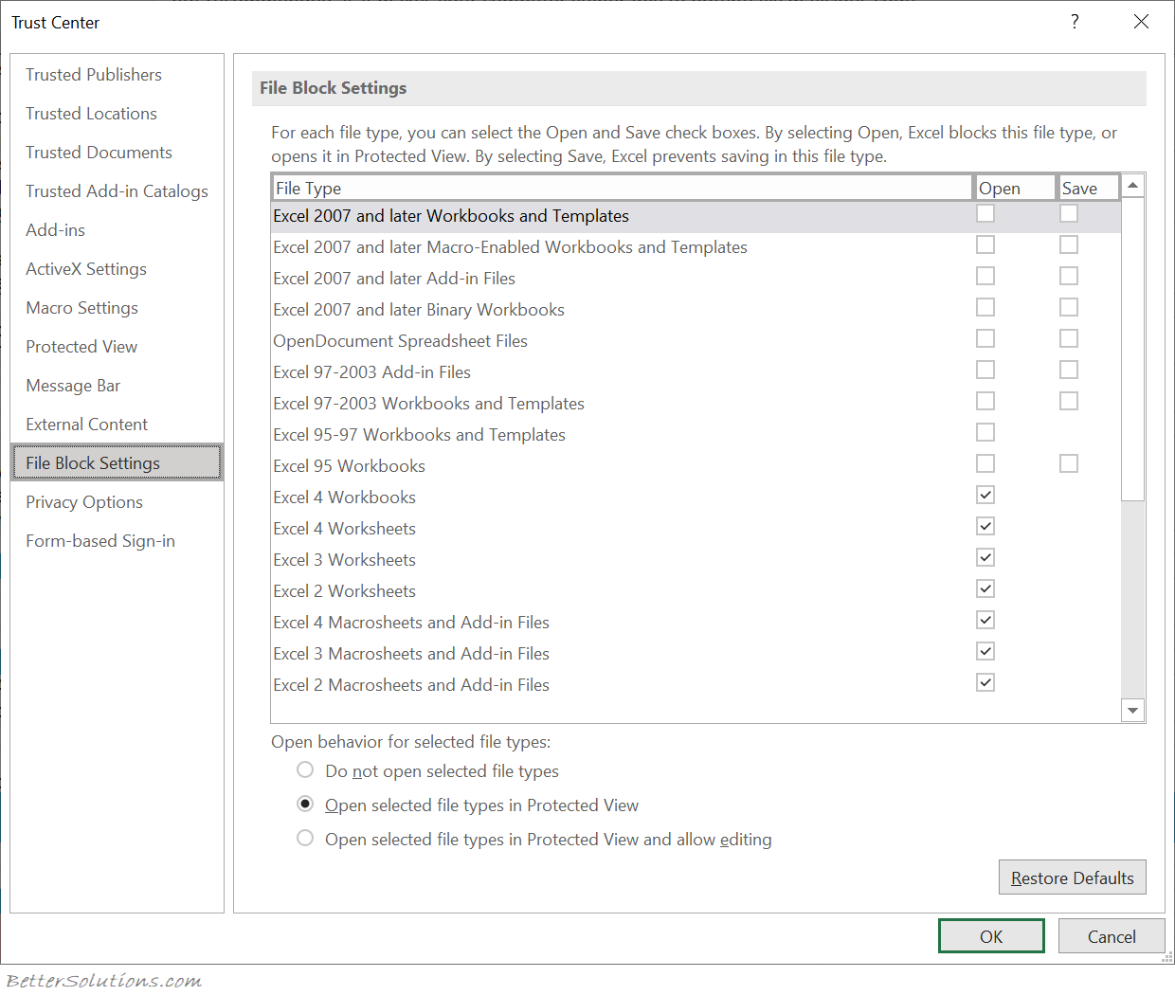The width and height of the screenshot is (1175, 995).
Task: Check Open for Excel 97-2003 Add-in Files
Action: [x=985, y=370]
